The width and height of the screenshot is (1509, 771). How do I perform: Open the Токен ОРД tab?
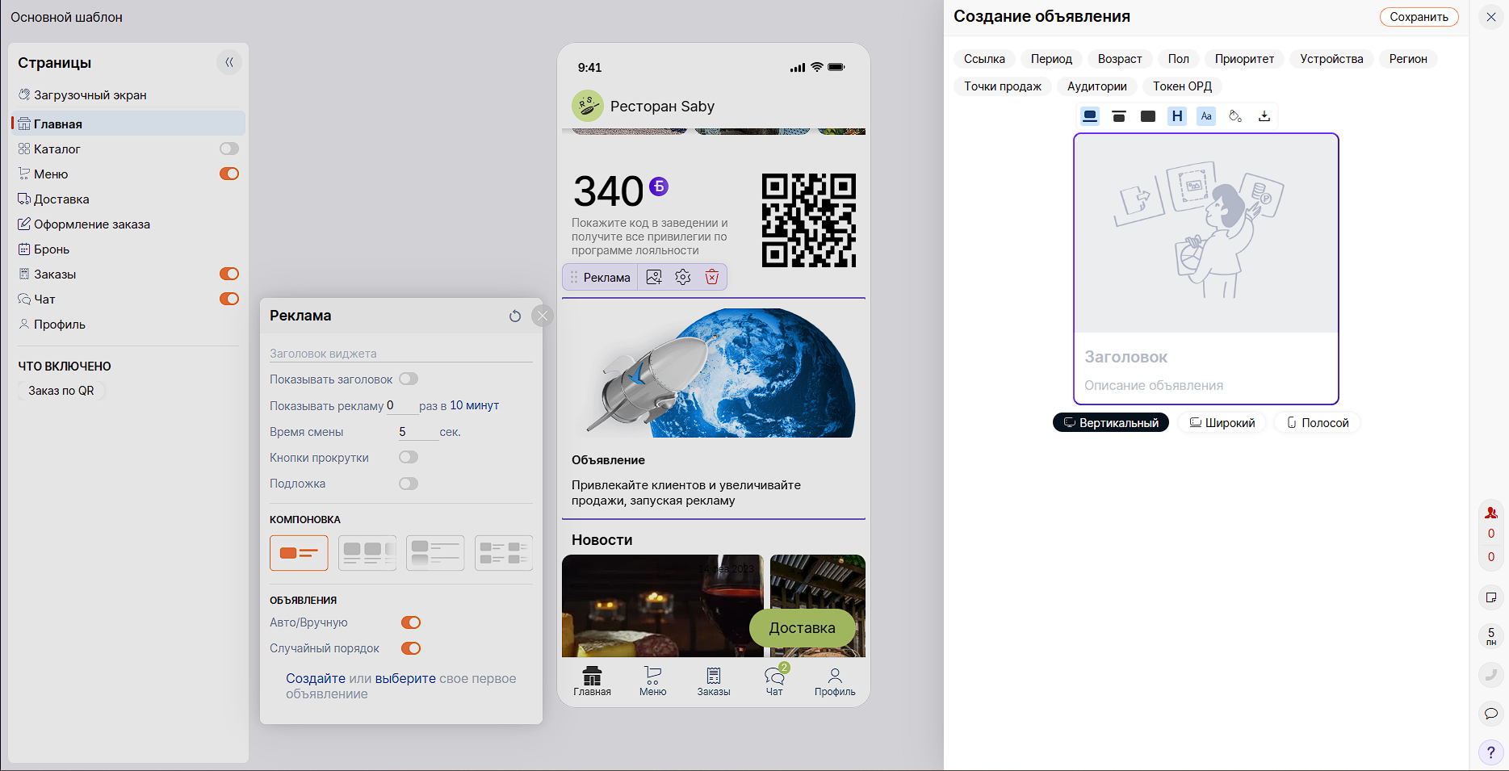1182,86
